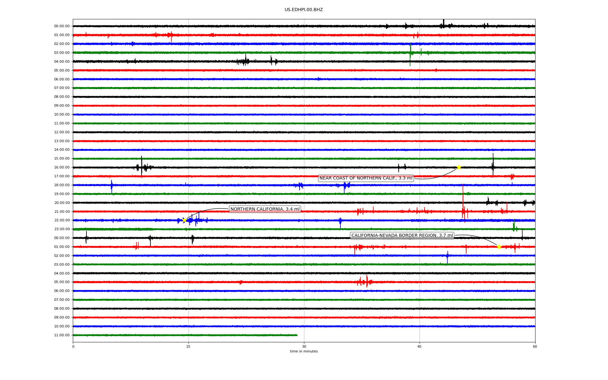Click the 45 tick label on x-axis
This screenshot has width=608, height=380.
(x=420, y=346)
